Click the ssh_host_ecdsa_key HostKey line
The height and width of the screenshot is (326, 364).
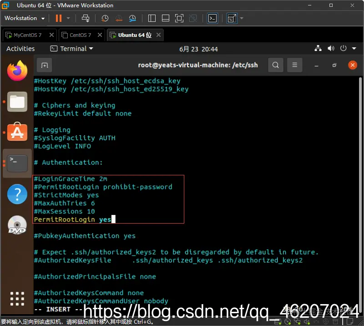pyautogui.click(x=107, y=81)
